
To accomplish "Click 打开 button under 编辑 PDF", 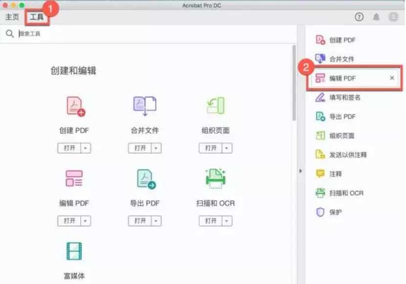I will point(69,221).
